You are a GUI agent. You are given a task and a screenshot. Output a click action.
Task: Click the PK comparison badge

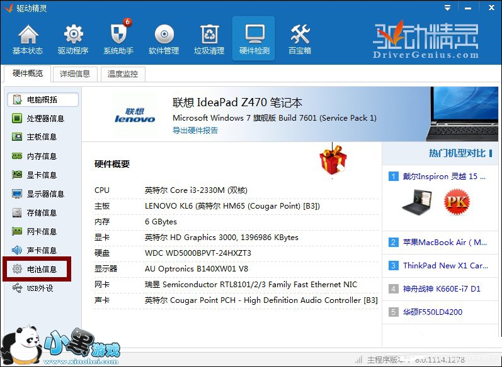pyautogui.click(x=457, y=202)
